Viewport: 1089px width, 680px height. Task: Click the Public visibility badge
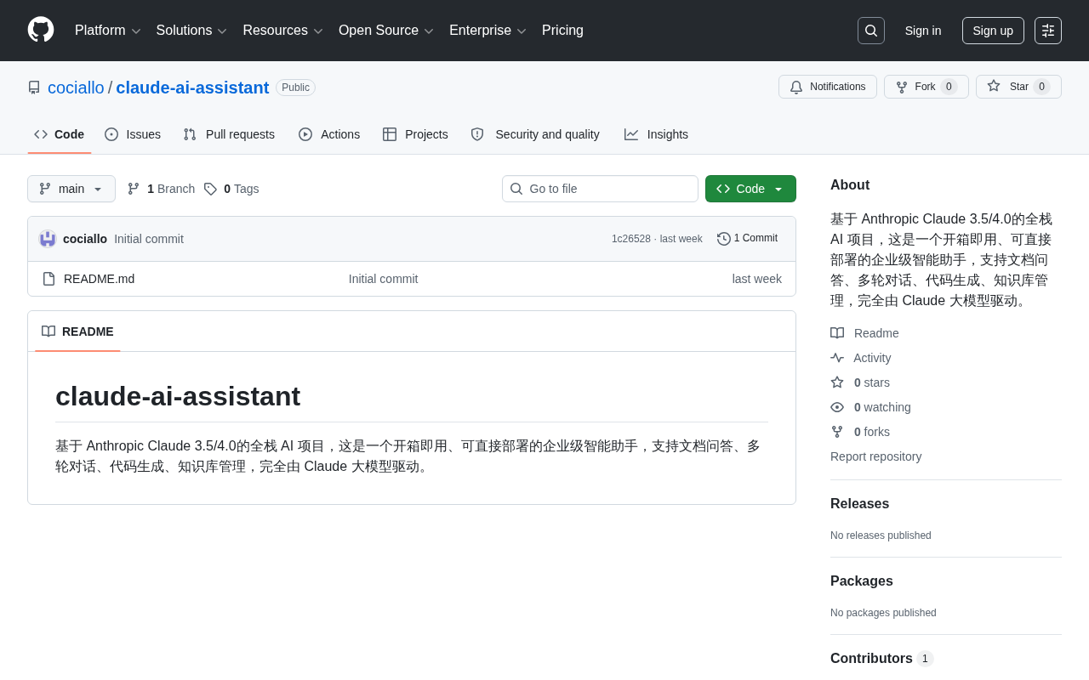[x=295, y=88]
